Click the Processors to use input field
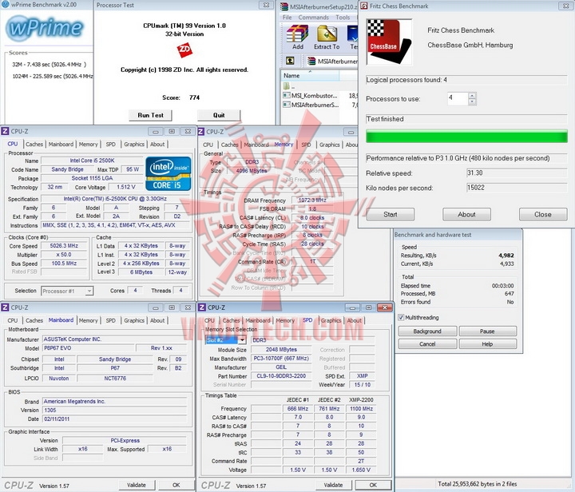Image resolution: width=575 pixels, height=492 pixels. (x=458, y=98)
